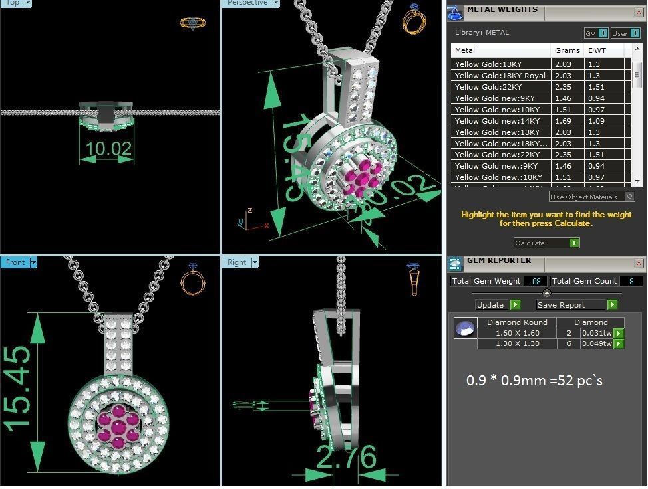
Task: Click the 15.45 dimension in Front viewport
Action: [17, 389]
